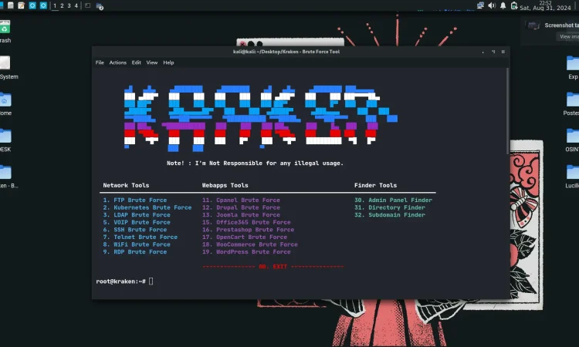579x347 pixels.
Task: Click the terminal vertical scrollbar
Action: click(x=507, y=110)
